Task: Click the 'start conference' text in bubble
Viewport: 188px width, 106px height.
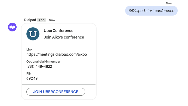Action: point(160,11)
